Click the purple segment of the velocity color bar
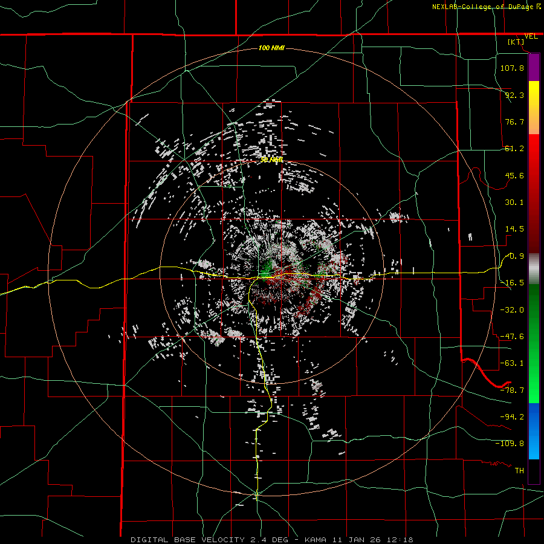The image size is (544, 544). click(x=534, y=68)
